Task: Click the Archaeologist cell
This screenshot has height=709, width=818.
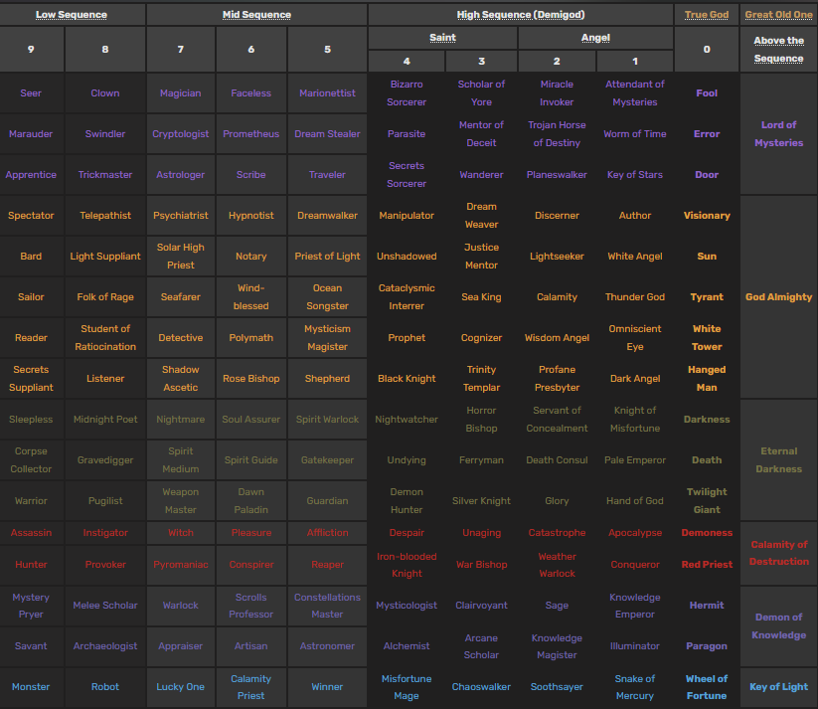Action: point(104,645)
